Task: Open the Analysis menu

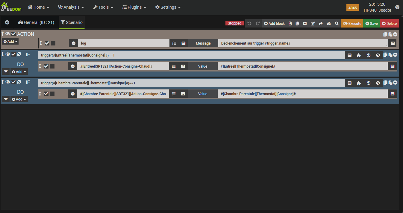Action: point(71,7)
